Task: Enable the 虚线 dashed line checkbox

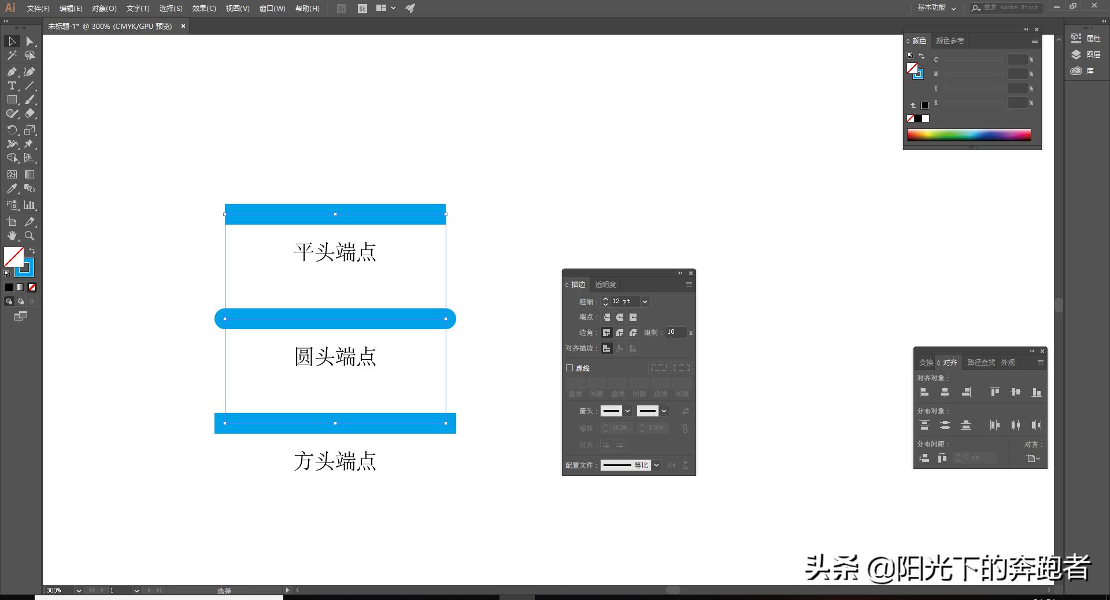Action: coord(569,368)
